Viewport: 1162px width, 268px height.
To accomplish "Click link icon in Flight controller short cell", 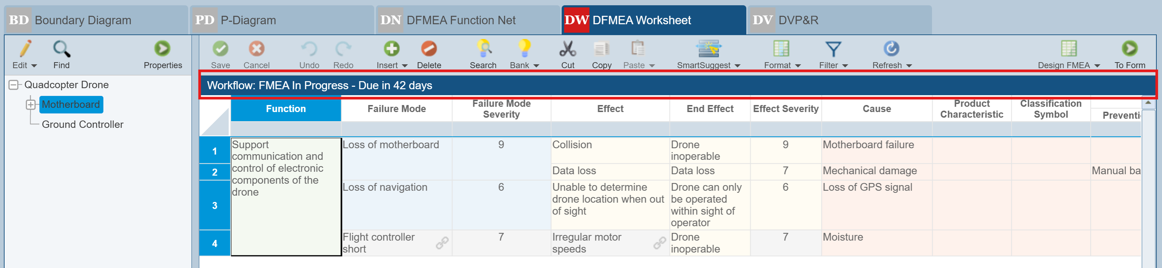I will 442,243.
